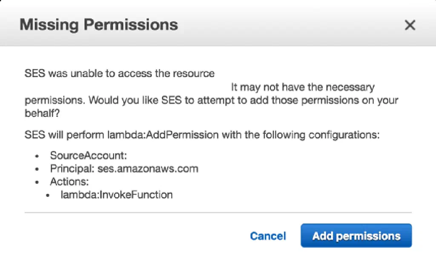The height and width of the screenshot is (263, 436).
Task: Select the Actions: list entry
Action: 69,182
